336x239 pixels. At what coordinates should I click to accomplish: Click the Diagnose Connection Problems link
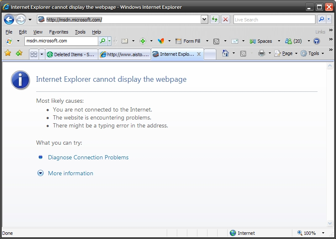coord(88,157)
